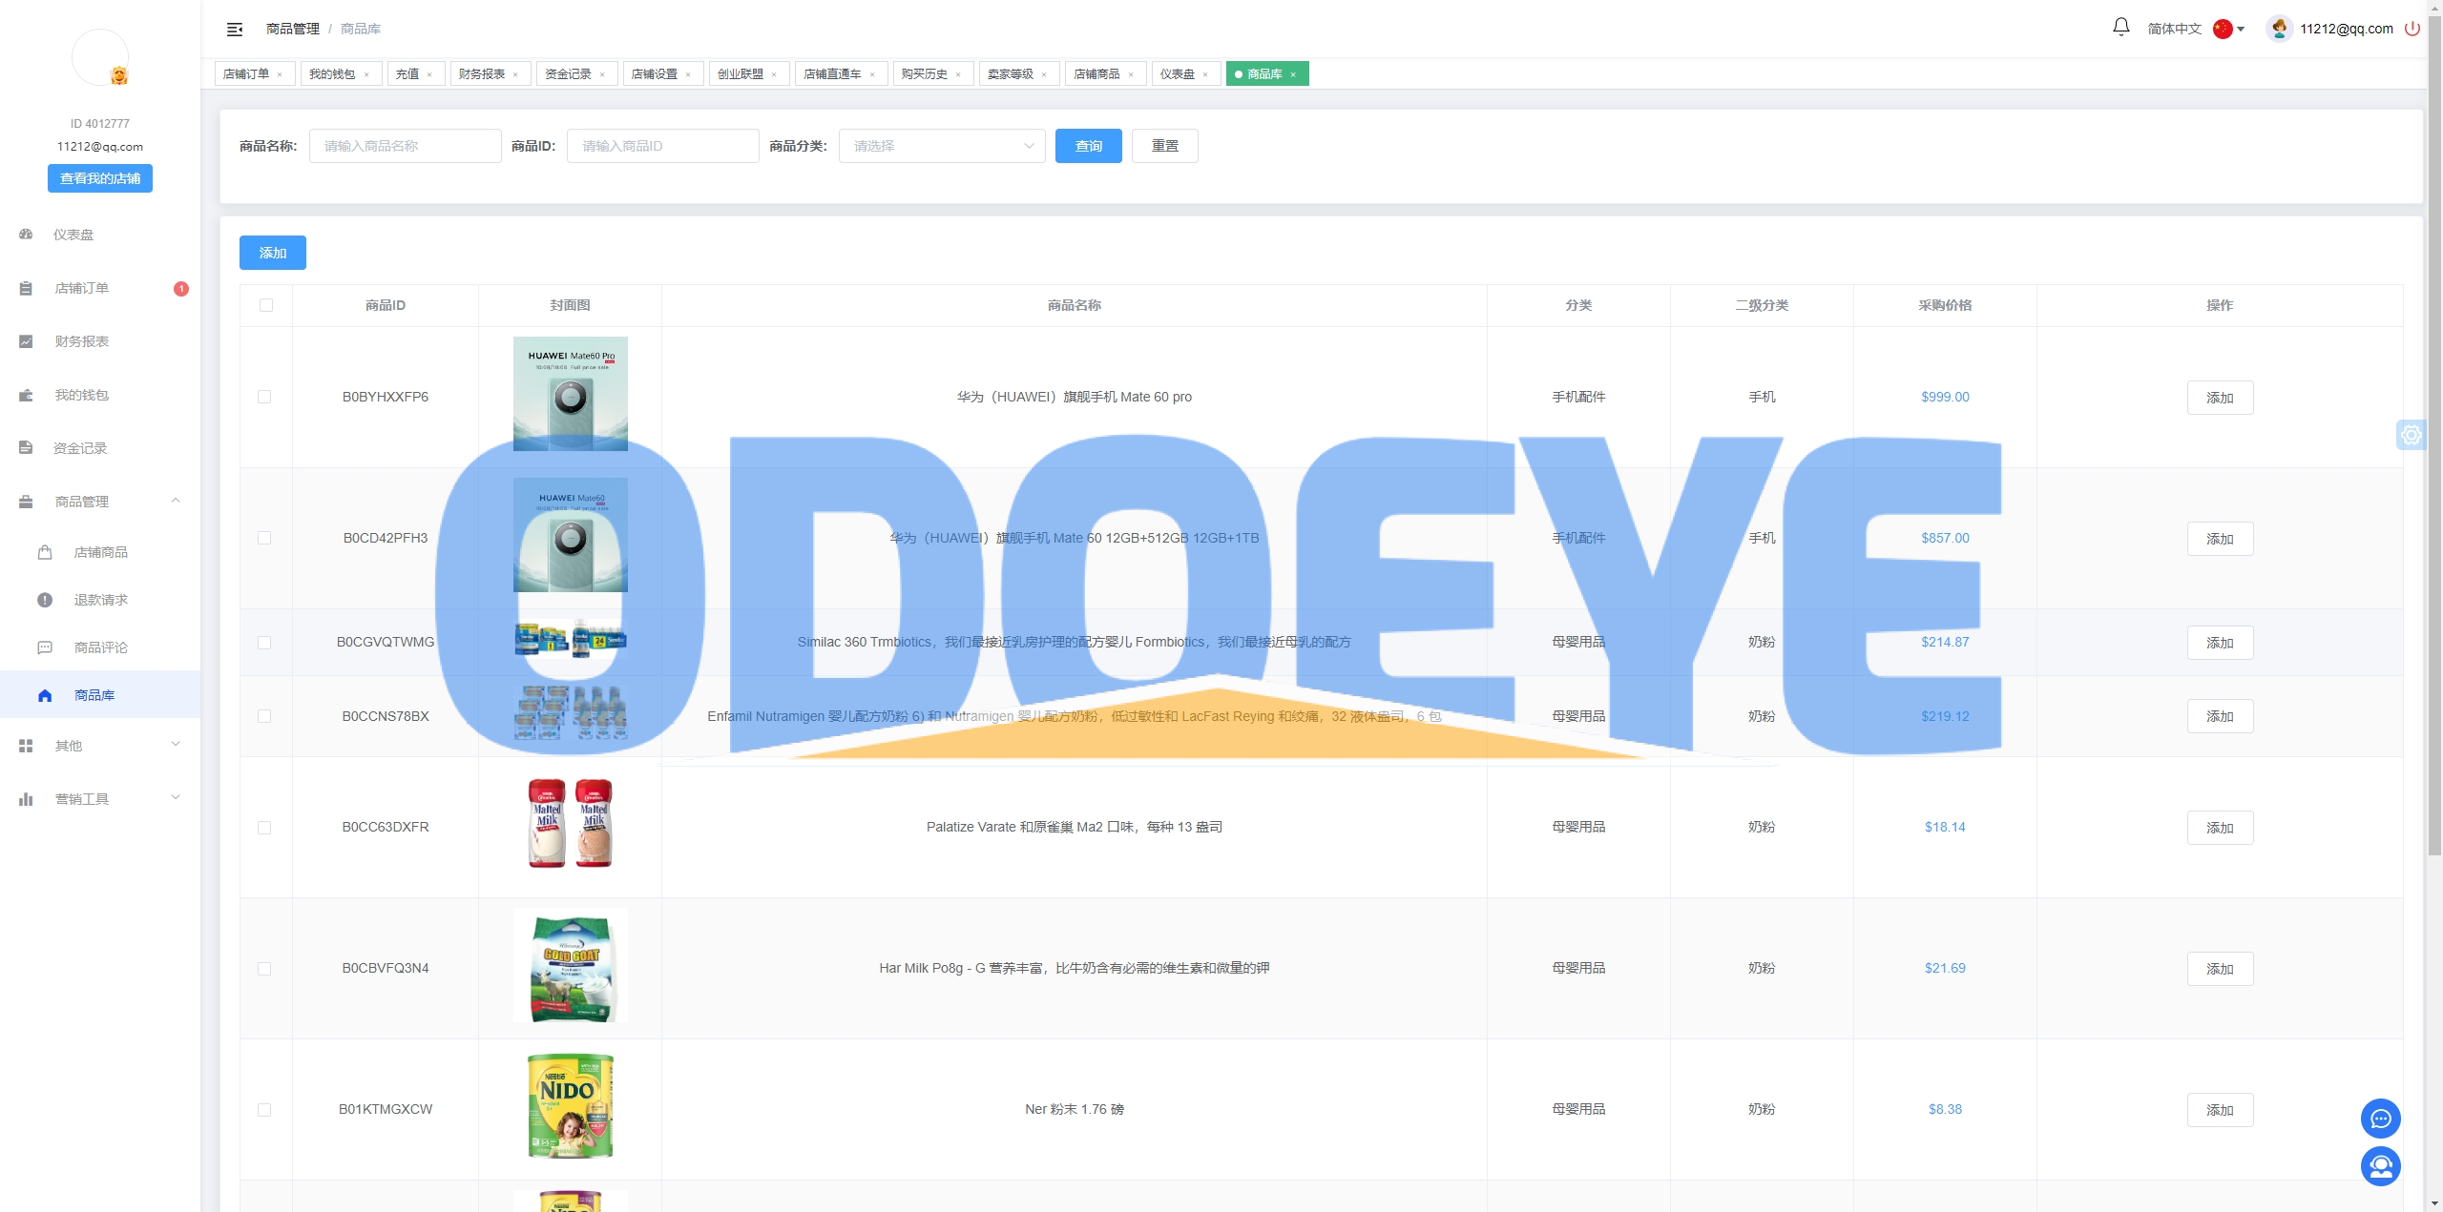Click the $999.00 price
Screen dimensions: 2443x1212
pos(1945,397)
